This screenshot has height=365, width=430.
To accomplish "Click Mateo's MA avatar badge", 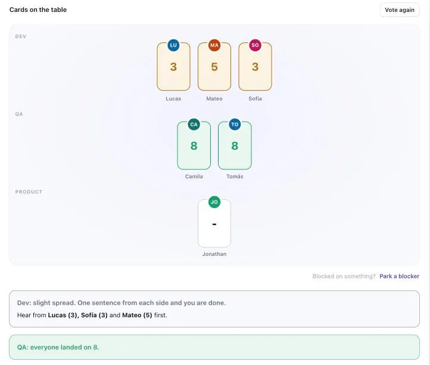I will [214, 45].
